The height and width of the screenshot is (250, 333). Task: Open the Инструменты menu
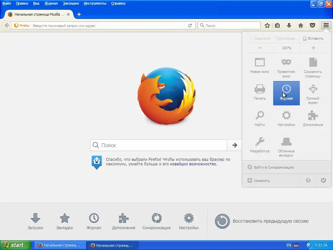[x=95, y=3]
